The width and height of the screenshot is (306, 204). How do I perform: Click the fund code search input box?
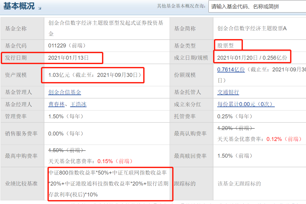point(257,7)
